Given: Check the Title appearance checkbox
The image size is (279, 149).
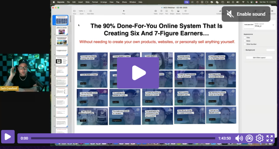Looking at the screenshot, I should 244,38.
